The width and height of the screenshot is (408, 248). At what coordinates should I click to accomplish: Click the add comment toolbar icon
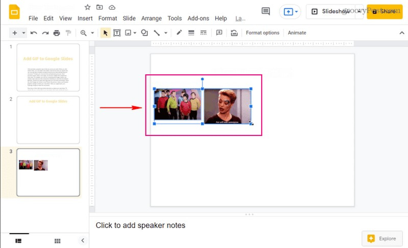pos(219,33)
